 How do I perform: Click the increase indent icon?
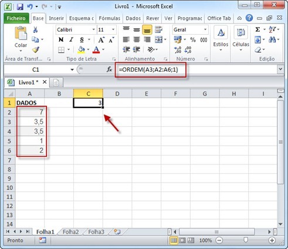137,49
